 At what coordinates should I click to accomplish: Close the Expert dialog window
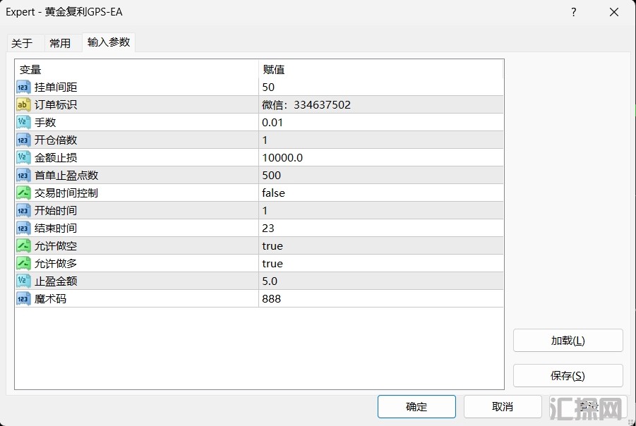tap(614, 12)
